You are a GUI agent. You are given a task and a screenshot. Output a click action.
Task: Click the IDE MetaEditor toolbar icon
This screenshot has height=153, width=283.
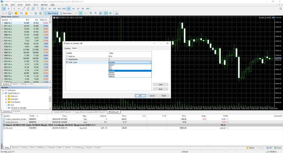pos(22,13)
